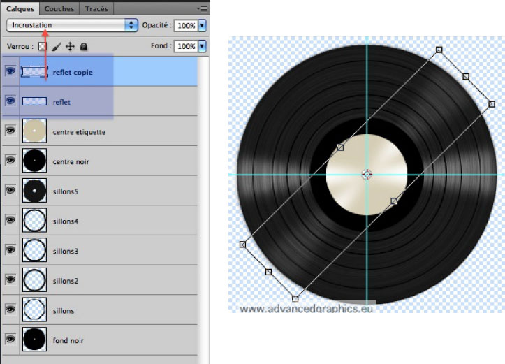Click the 'sillons5' layer thumbnail

point(34,191)
